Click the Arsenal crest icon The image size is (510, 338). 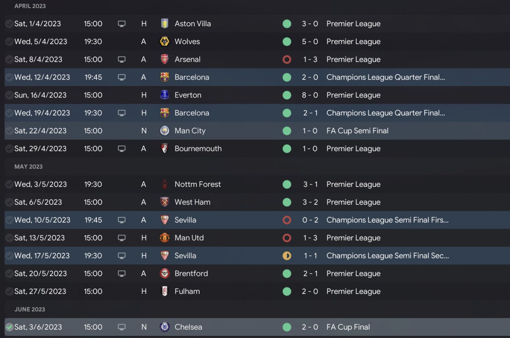[165, 60]
